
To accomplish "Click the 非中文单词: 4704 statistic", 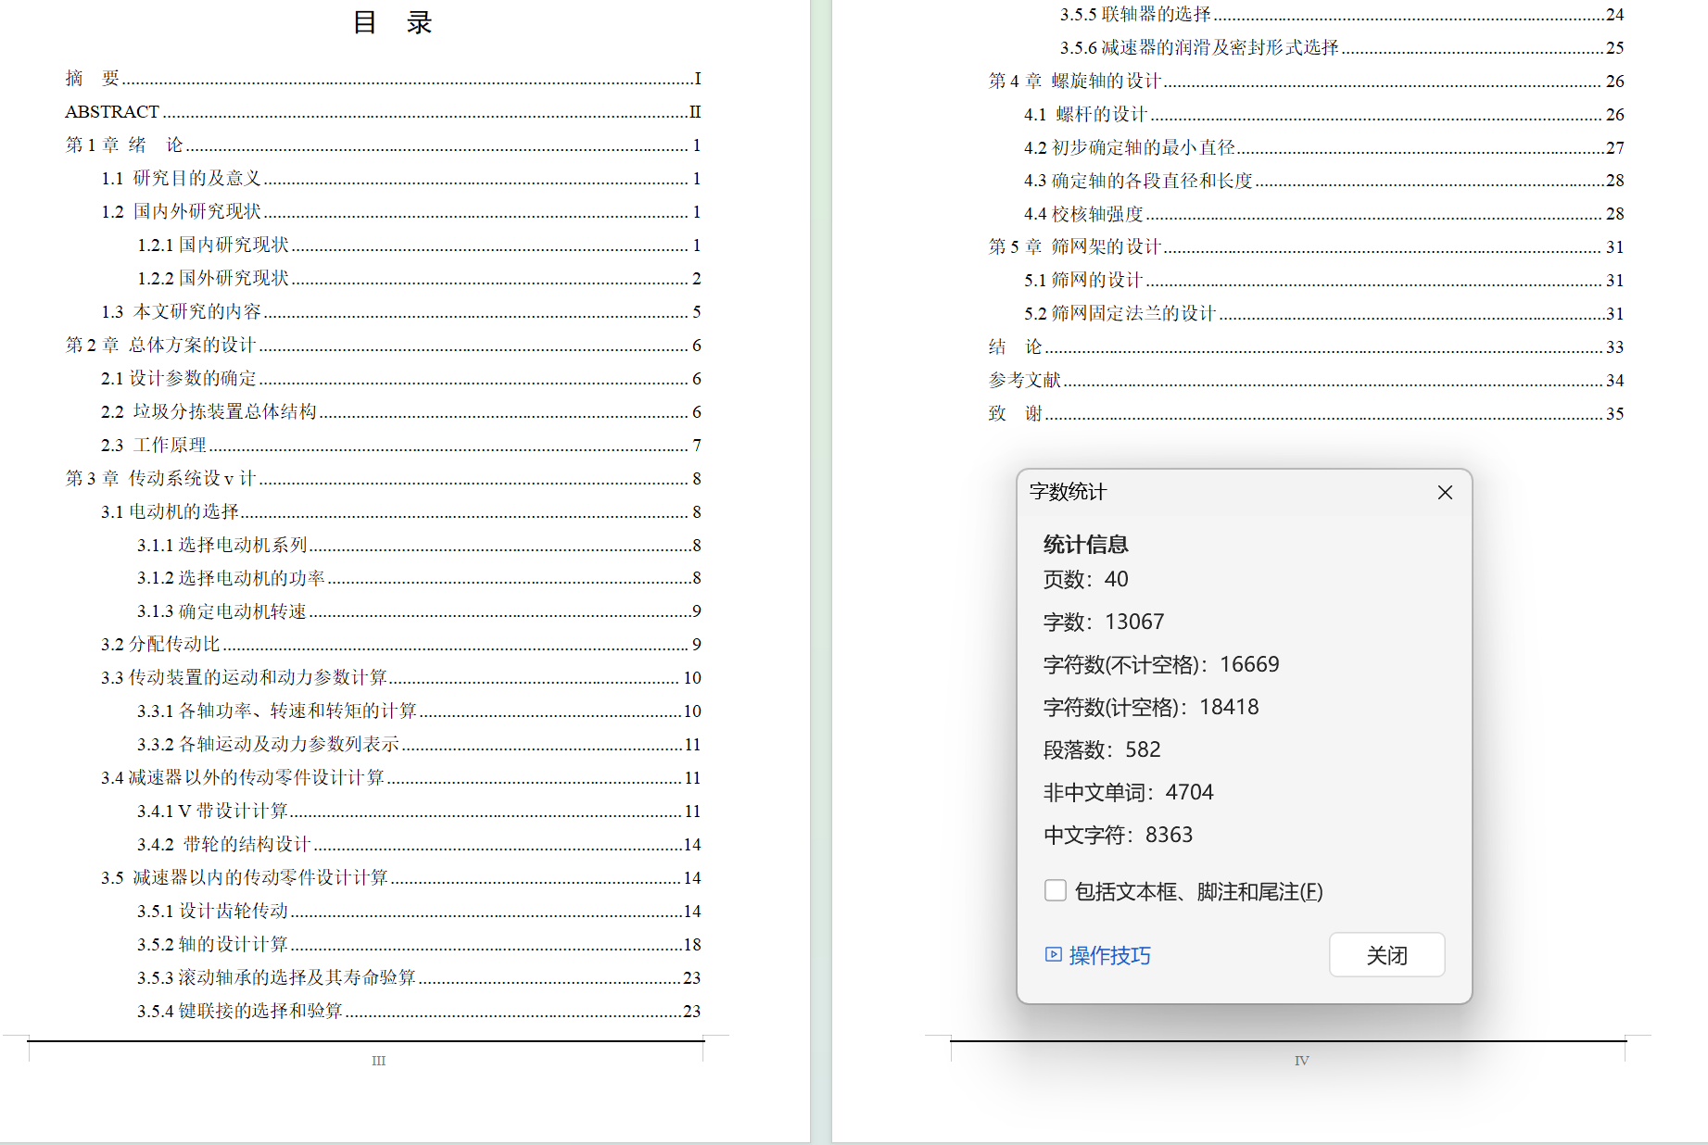I will pos(1128,793).
